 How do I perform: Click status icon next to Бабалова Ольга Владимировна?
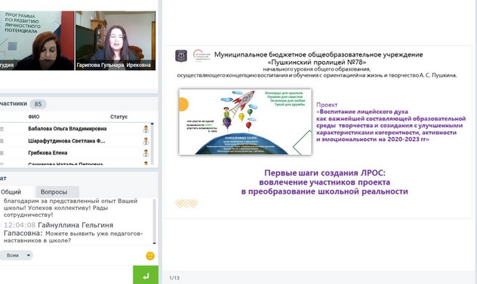point(146,129)
